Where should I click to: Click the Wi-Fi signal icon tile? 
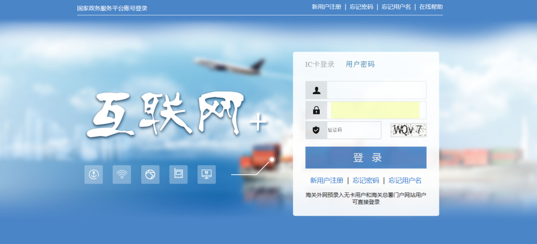(122, 175)
